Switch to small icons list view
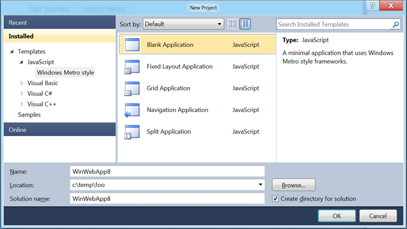The image size is (407, 229). [232, 24]
